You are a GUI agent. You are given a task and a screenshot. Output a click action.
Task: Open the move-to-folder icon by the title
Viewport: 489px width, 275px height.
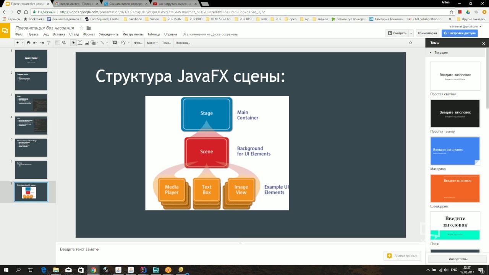pos(89,28)
